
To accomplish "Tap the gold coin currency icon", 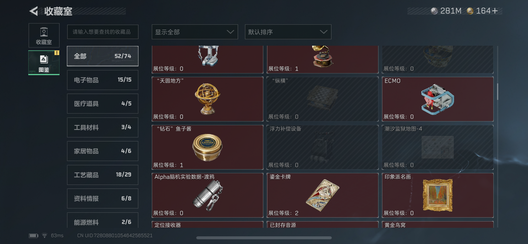I will click(470, 11).
